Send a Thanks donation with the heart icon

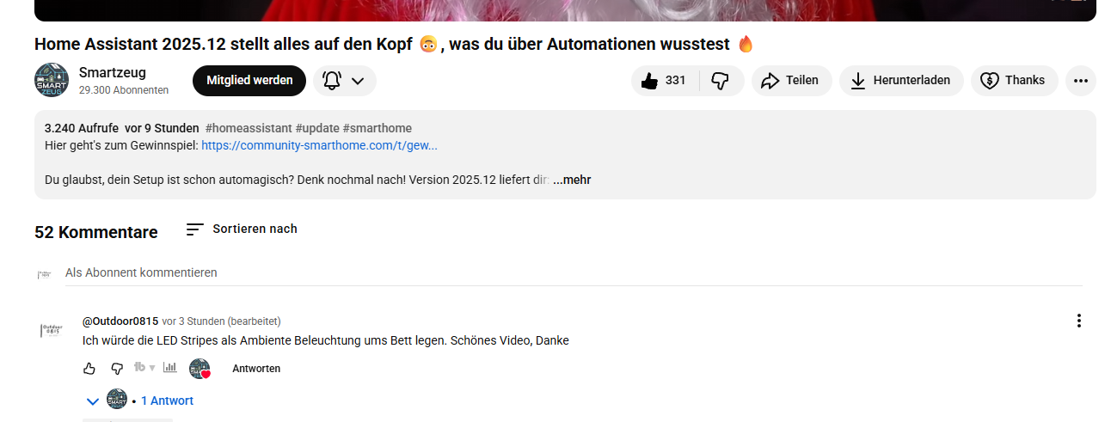click(1014, 81)
